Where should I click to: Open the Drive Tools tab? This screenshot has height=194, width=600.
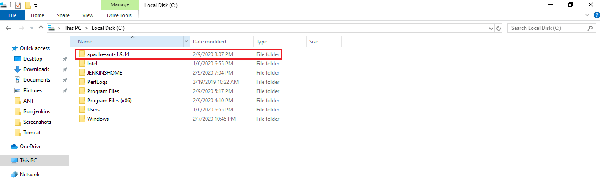[x=119, y=15]
